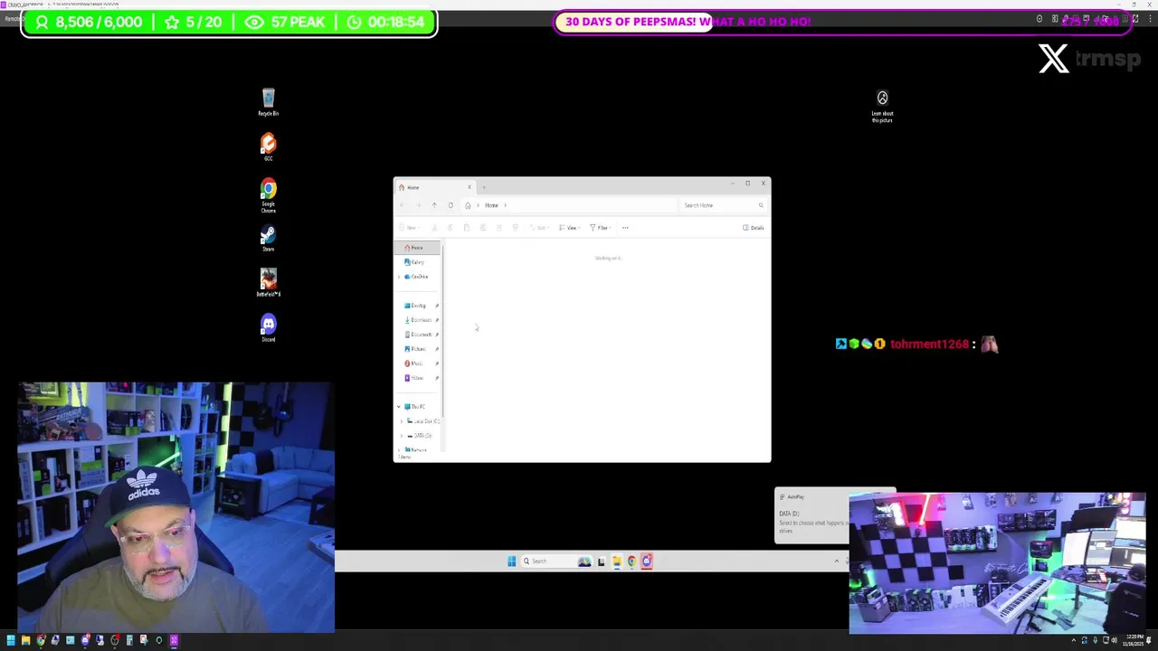Open the pinned Documents folder in sidebar
Viewport: 1158px width, 651px height.
tap(420, 335)
